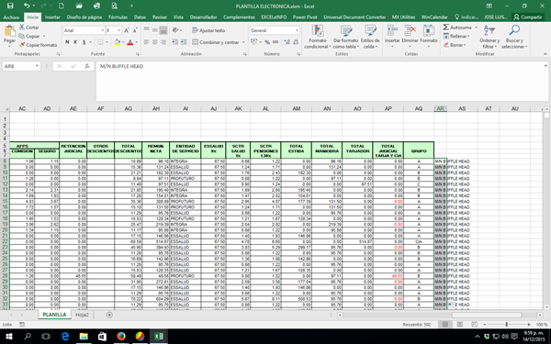Open the Formato cells menu
The height and width of the screenshot is (344, 551).
pyautogui.click(x=428, y=36)
